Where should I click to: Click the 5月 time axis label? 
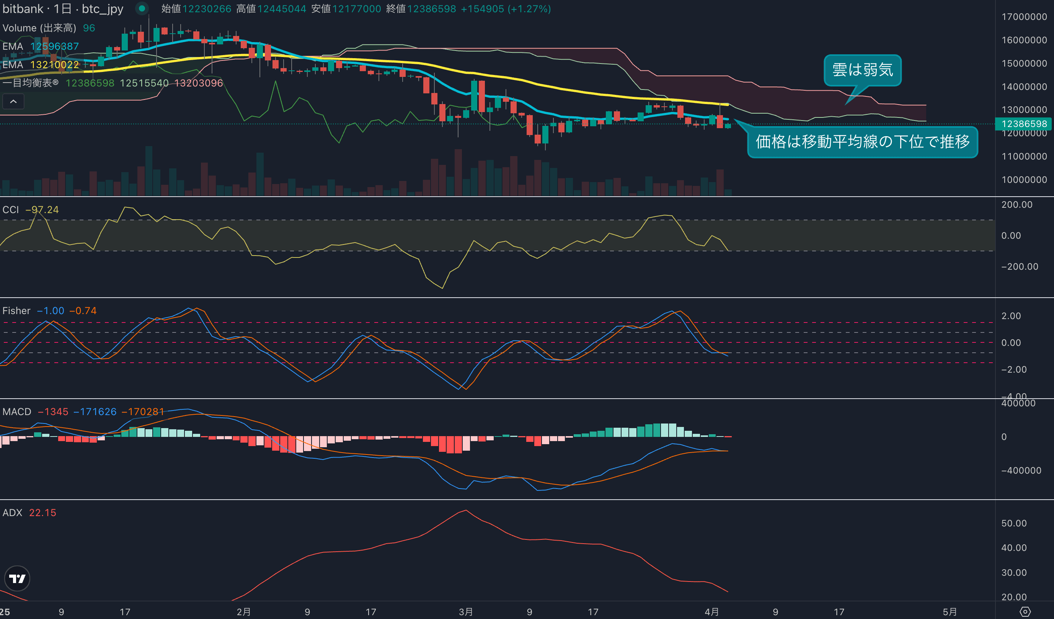[950, 612]
